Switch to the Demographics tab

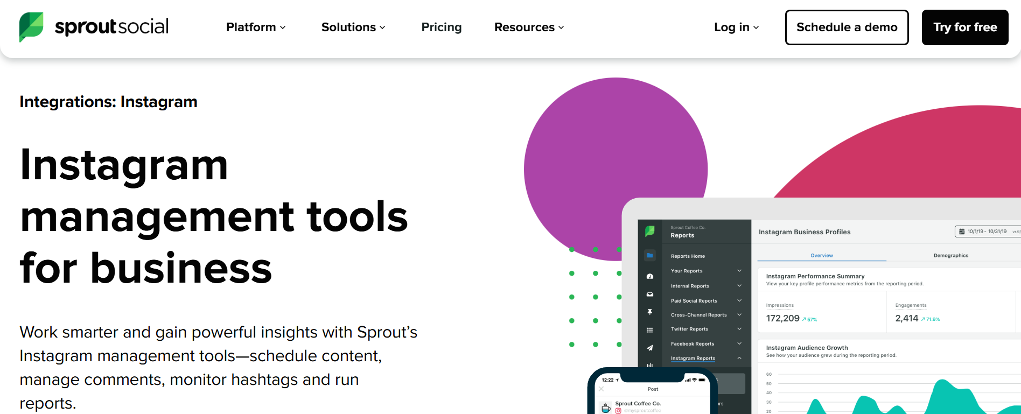[x=951, y=256]
